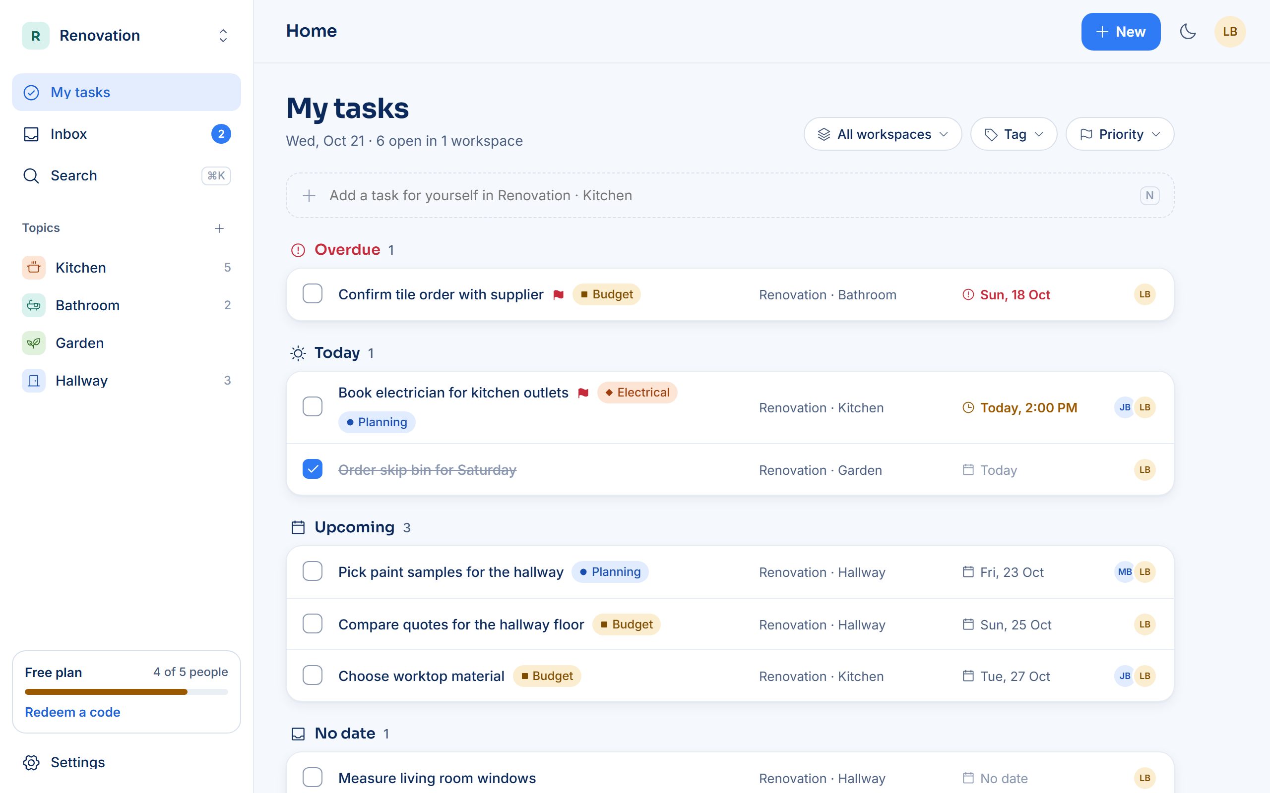Click the clock icon beside Today, 2:00 PM
This screenshot has width=1270, height=793.
point(968,407)
